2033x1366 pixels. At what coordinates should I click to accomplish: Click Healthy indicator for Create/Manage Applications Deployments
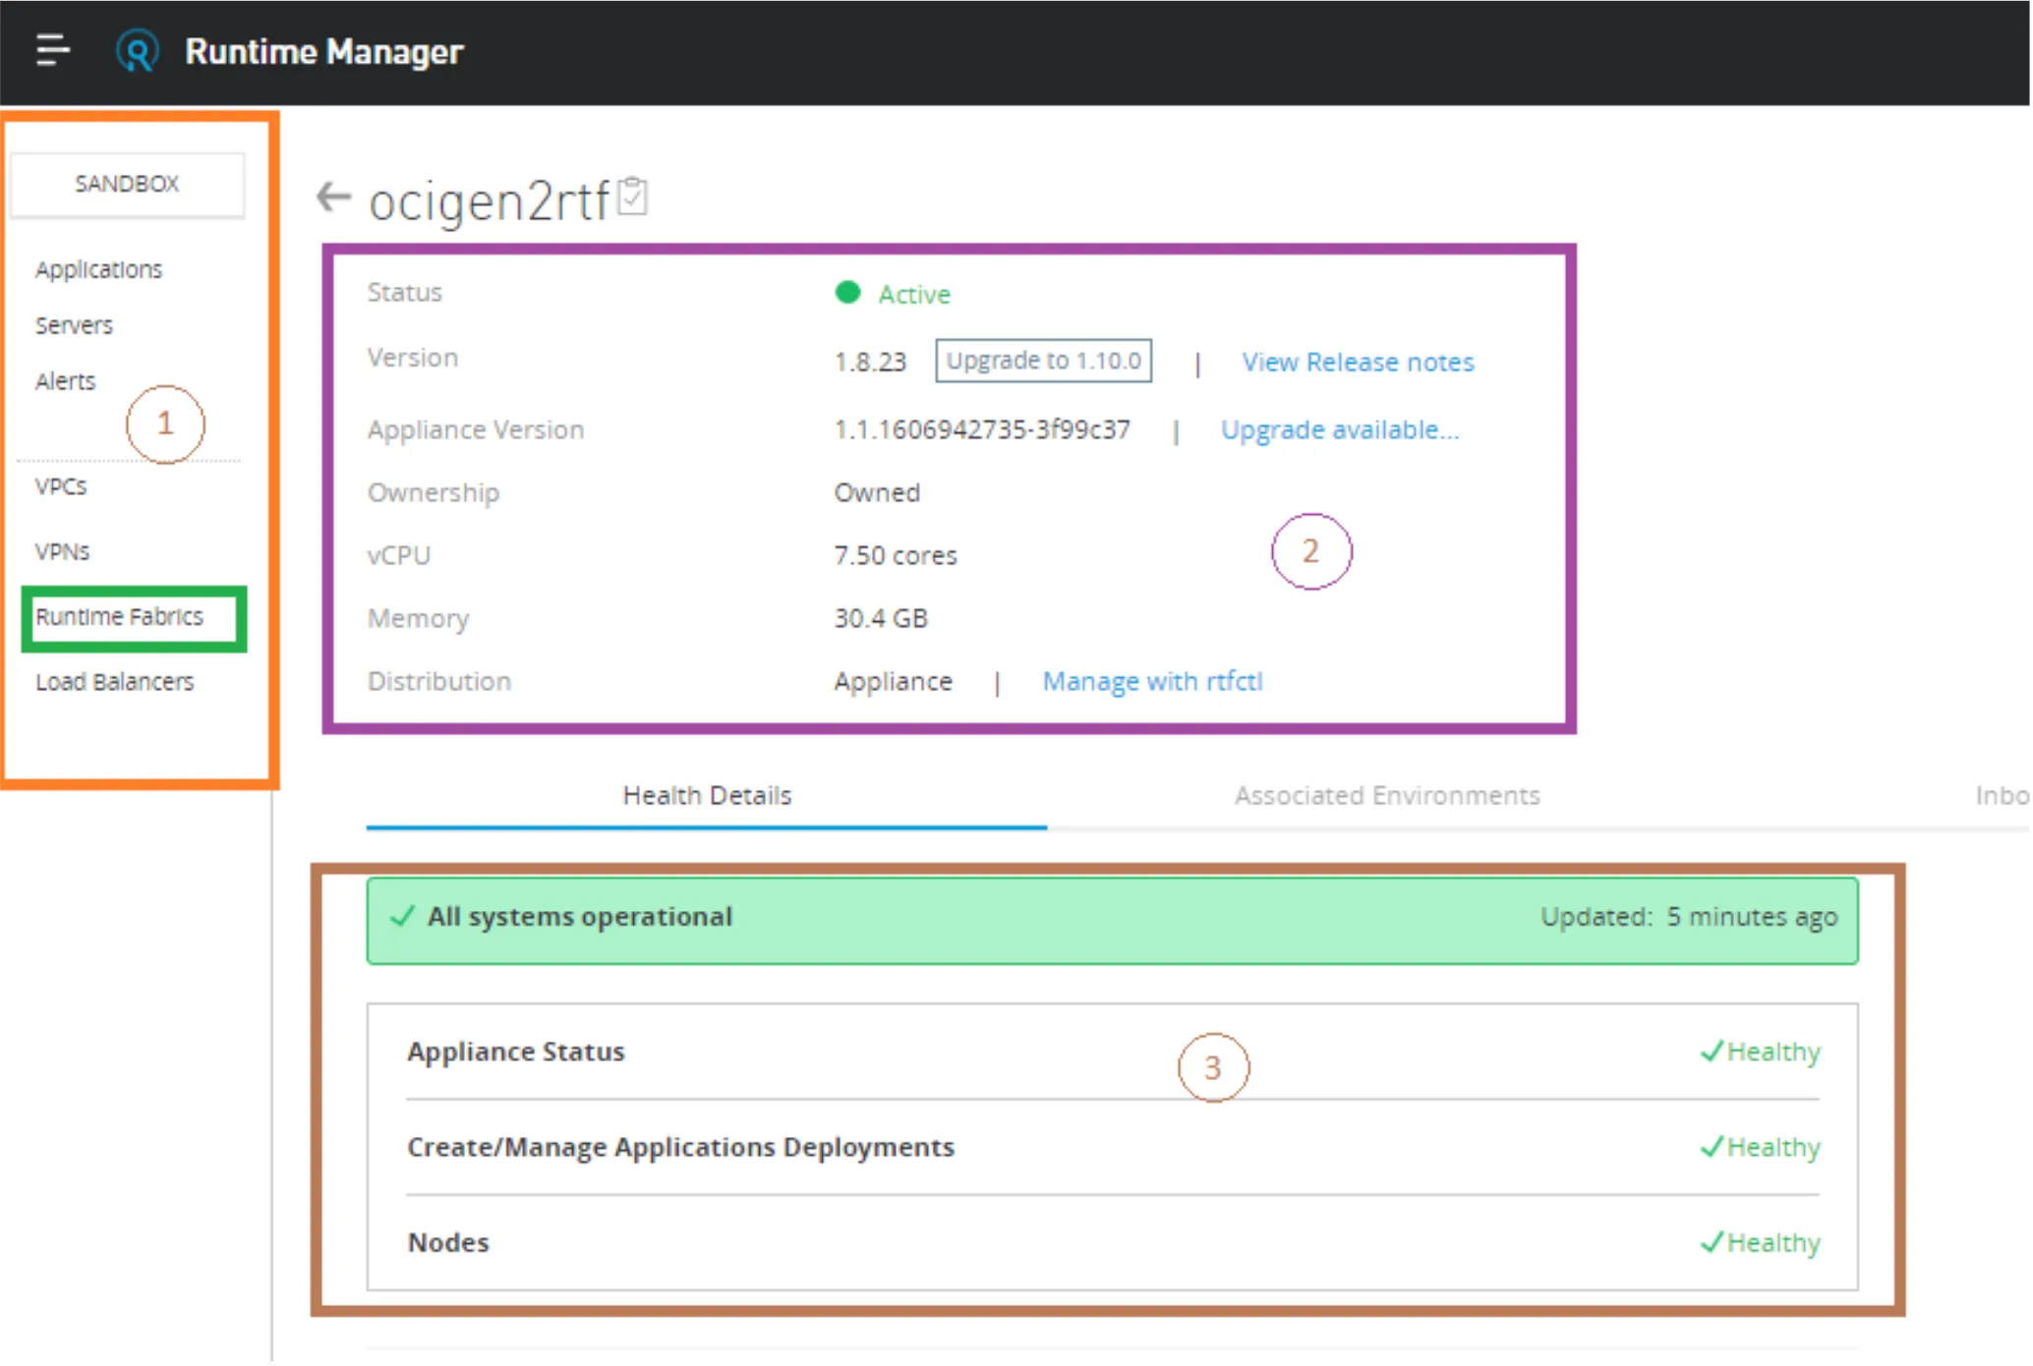1761,1147
